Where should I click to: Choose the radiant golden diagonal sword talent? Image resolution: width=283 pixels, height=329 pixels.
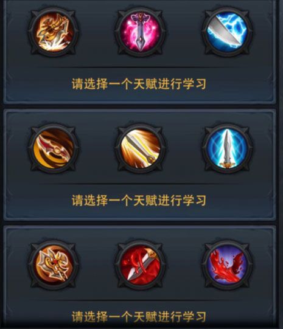[x=140, y=148]
